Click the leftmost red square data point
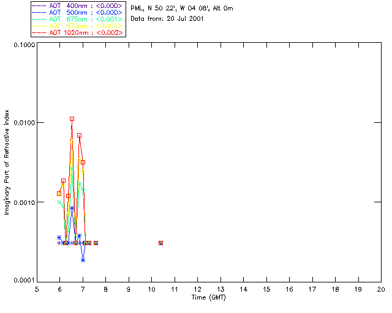The width and height of the screenshot is (392, 313). pyautogui.click(x=59, y=193)
